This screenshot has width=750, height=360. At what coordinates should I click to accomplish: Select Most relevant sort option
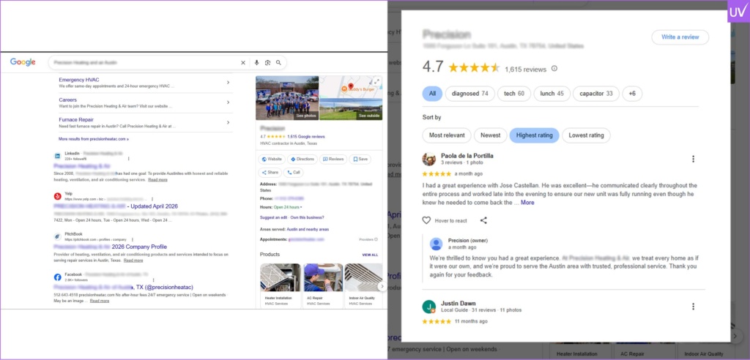pos(446,135)
